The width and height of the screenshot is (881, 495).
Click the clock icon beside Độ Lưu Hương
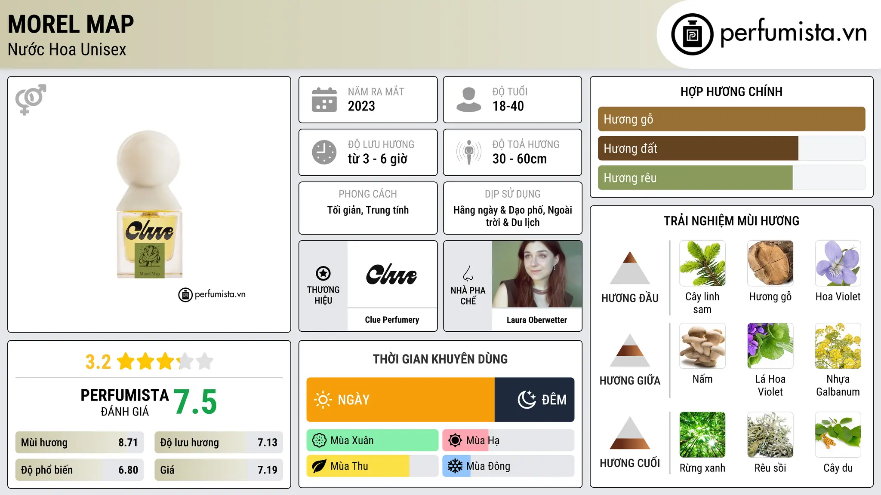coord(324,152)
